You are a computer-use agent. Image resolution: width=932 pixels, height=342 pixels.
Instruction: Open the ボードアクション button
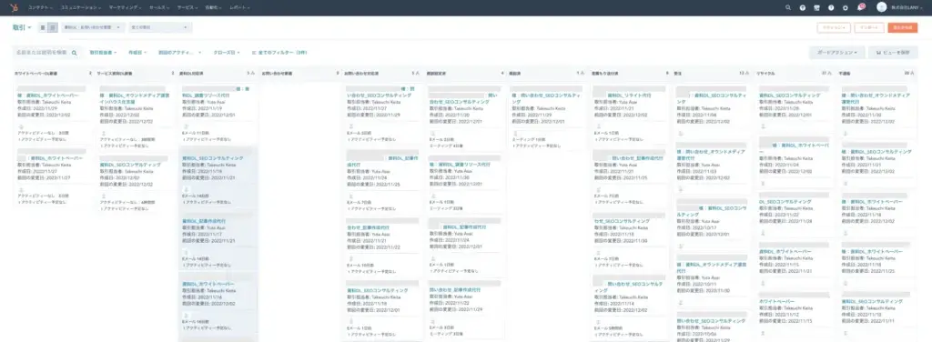[836, 53]
